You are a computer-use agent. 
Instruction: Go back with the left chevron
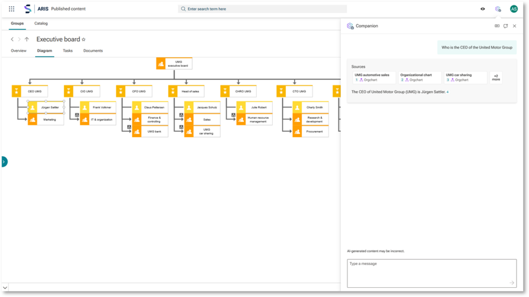coord(12,39)
